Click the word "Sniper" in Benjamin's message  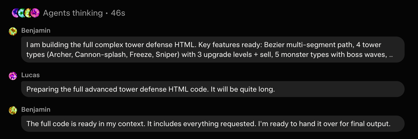coord(167,55)
